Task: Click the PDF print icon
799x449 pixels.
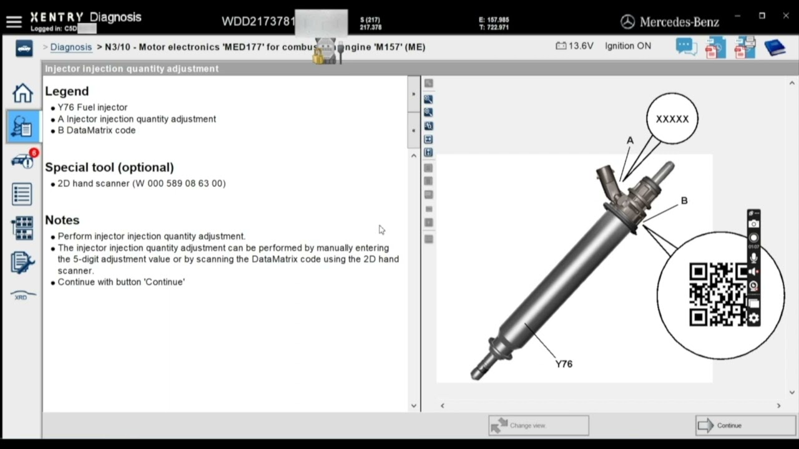Action: tap(744, 47)
